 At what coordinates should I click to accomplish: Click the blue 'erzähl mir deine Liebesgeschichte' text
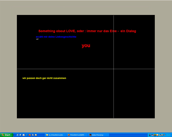(56, 37)
